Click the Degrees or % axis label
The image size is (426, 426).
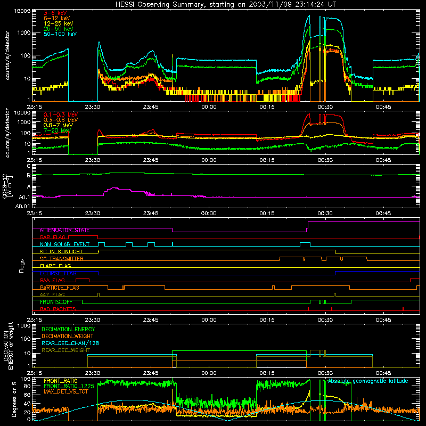tap(14, 399)
